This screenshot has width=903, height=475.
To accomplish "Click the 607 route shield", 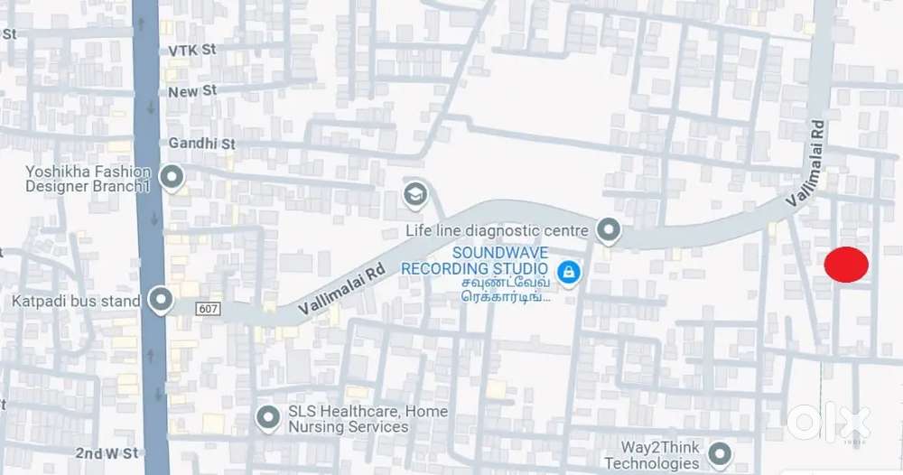I will pyautogui.click(x=208, y=309).
